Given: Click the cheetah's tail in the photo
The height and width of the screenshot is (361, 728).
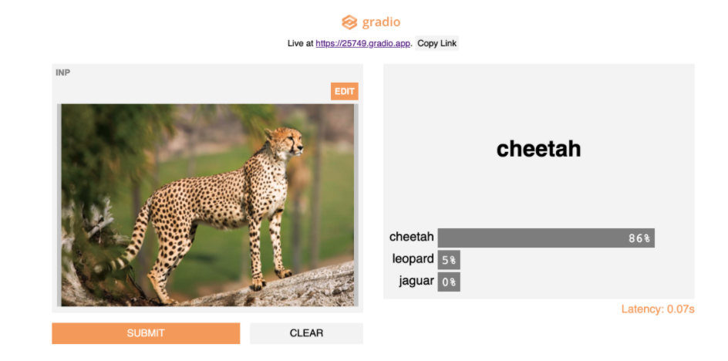Looking at the screenshot, I should tap(131, 239).
